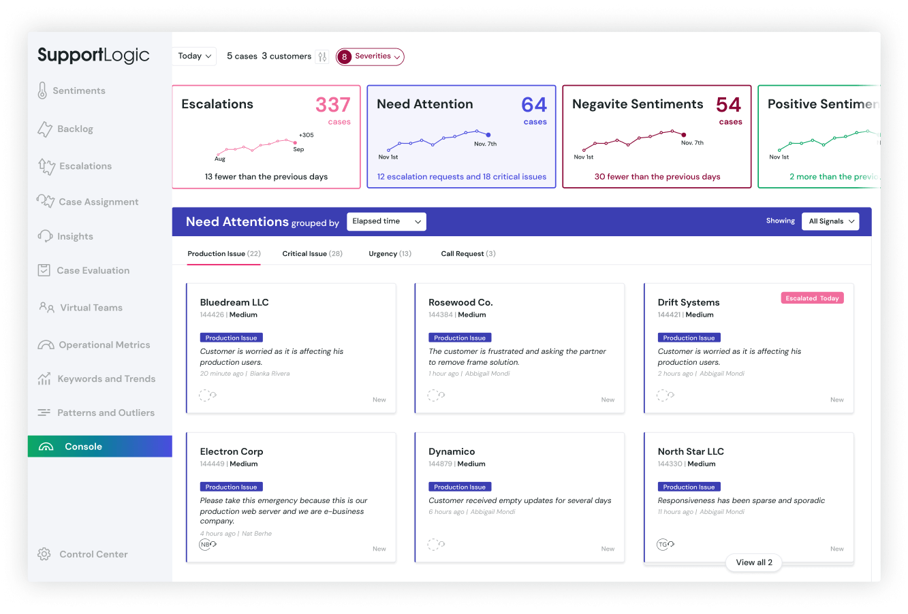Viewport: 908px width, 614px height.
Task: Click the View all 2 button
Action: point(754,562)
